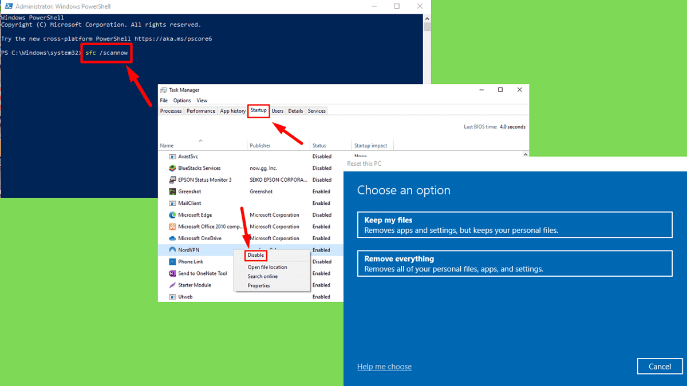The image size is (687, 386).
Task: Sort by Publisher column header
Action: pos(260,146)
